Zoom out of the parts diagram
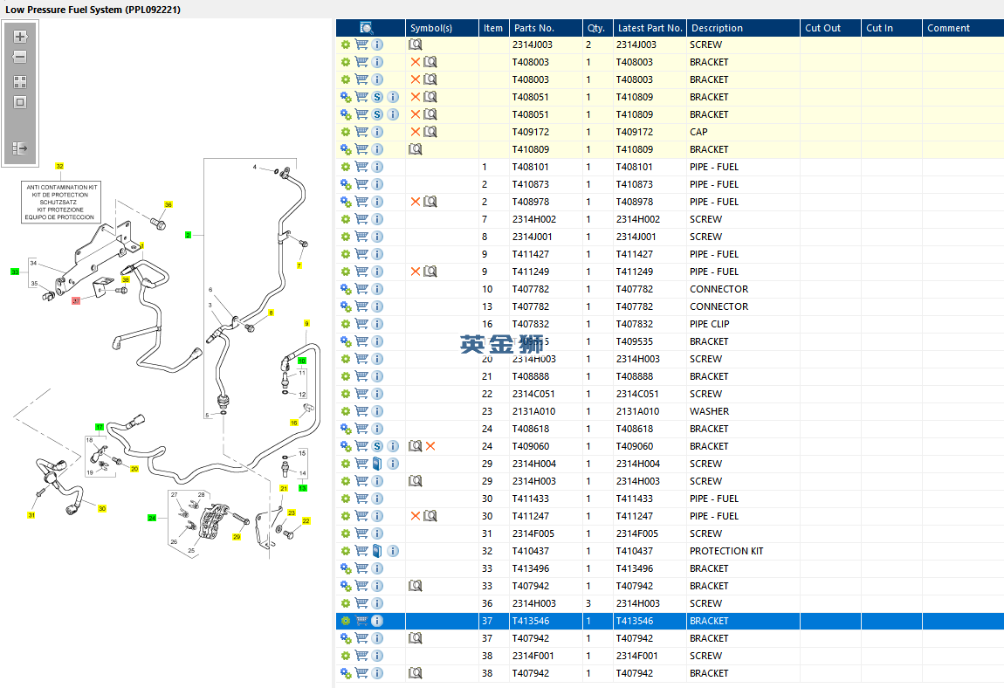1004x688 pixels. tap(20, 57)
